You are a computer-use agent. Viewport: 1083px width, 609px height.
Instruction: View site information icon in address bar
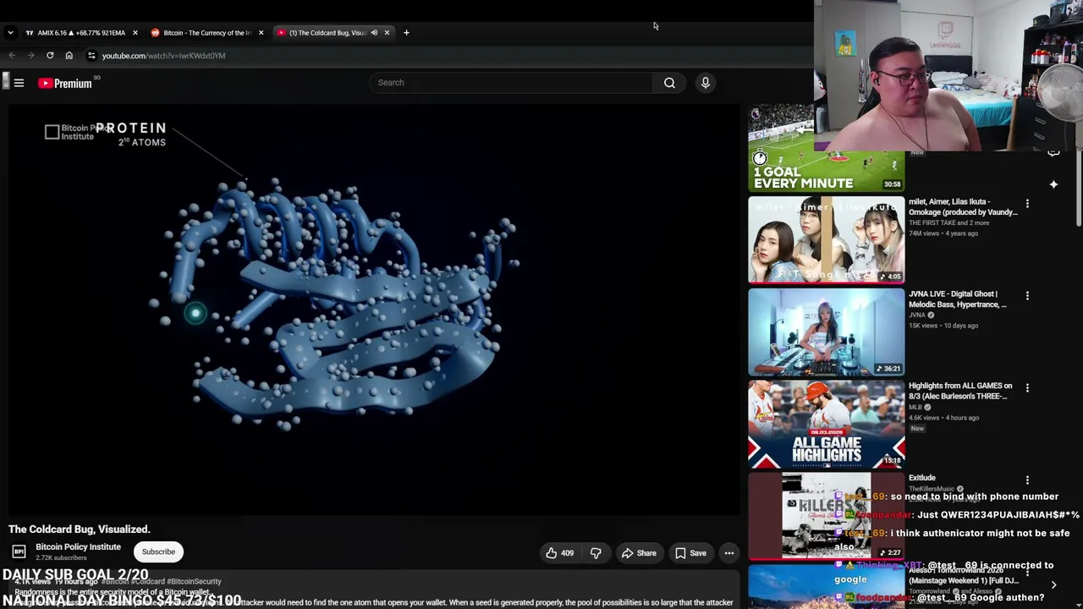click(x=91, y=56)
